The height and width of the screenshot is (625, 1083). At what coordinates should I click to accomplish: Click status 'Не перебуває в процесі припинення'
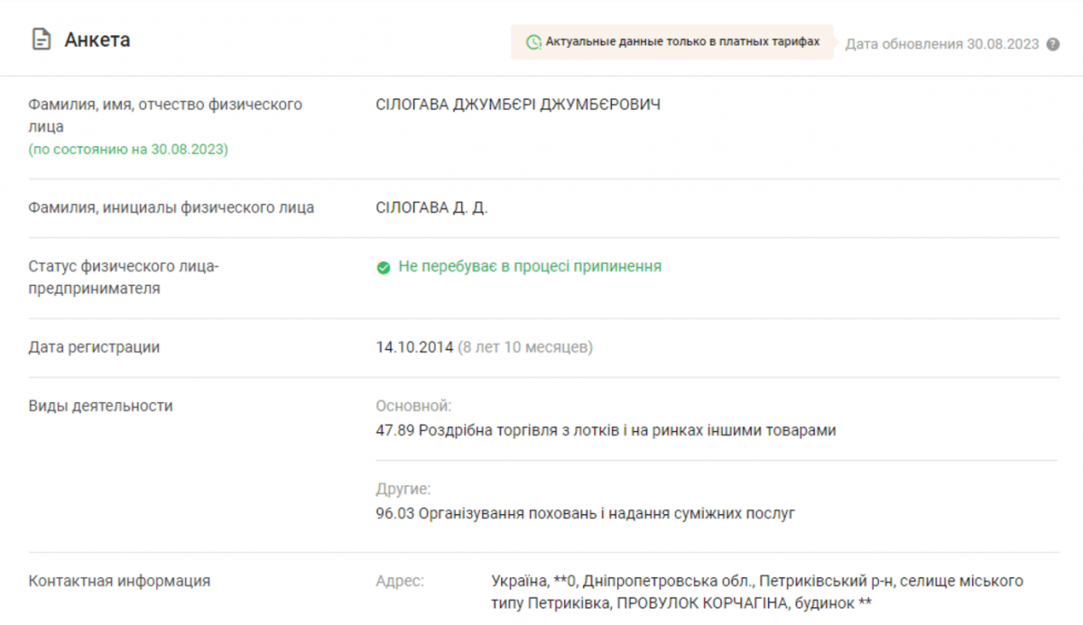coord(530,267)
